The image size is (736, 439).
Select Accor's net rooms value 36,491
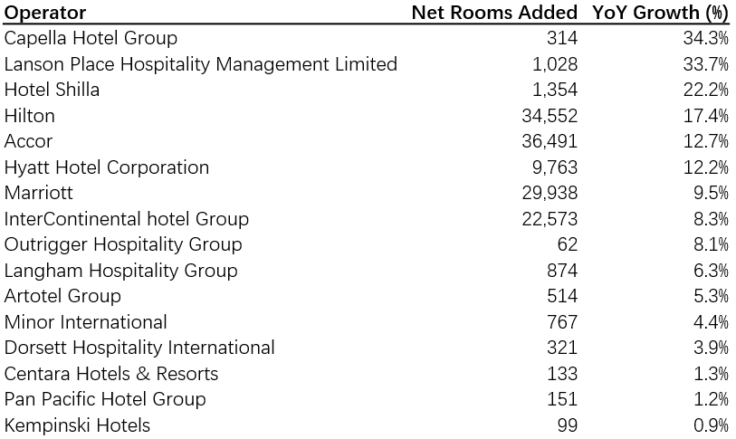(550, 141)
